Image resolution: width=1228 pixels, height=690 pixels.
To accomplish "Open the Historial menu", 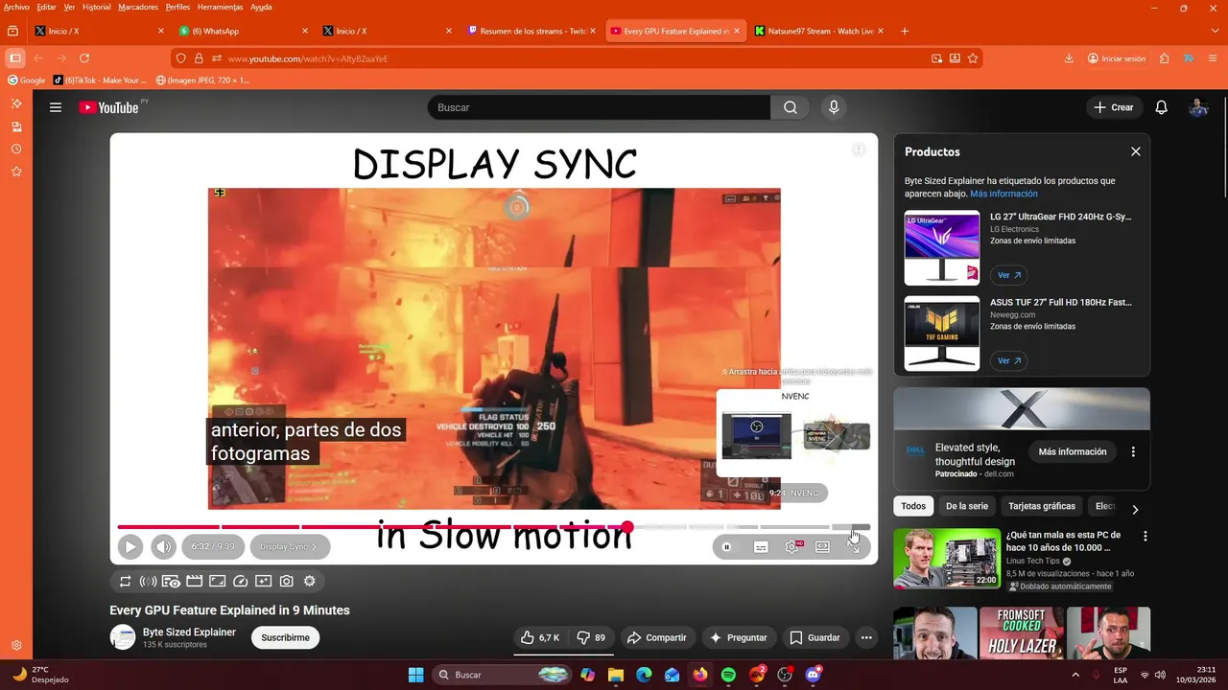I will (x=96, y=7).
